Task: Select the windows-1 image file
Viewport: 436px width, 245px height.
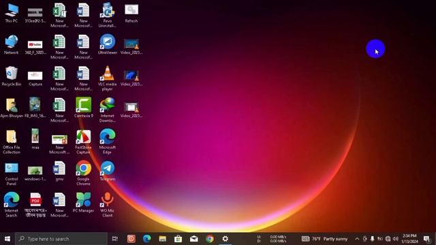Action: 35,174
